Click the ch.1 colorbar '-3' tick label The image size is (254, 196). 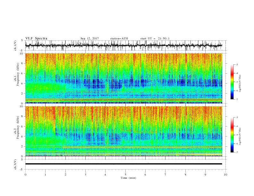[x=237, y=64]
